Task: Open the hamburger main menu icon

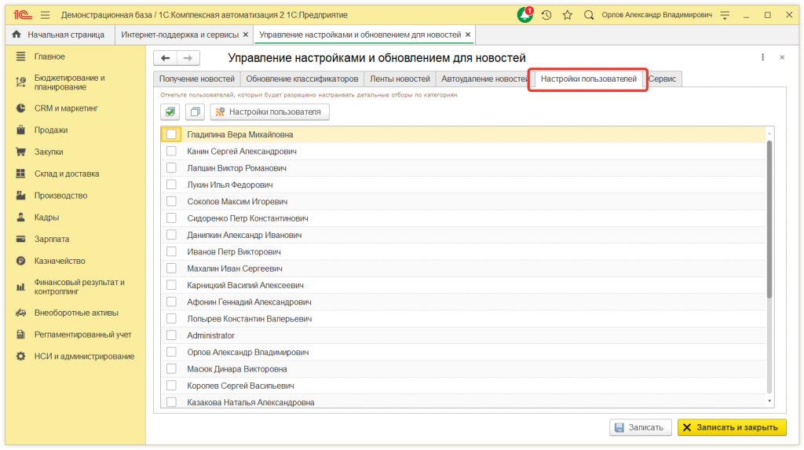Action: (x=45, y=15)
